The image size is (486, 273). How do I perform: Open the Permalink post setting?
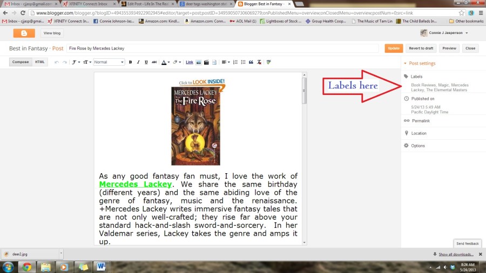[x=420, y=121]
